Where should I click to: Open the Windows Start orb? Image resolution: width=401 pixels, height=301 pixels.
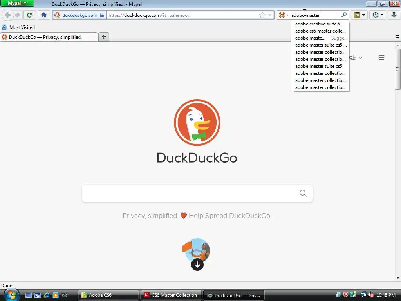pyautogui.click(x=11, y=295)
